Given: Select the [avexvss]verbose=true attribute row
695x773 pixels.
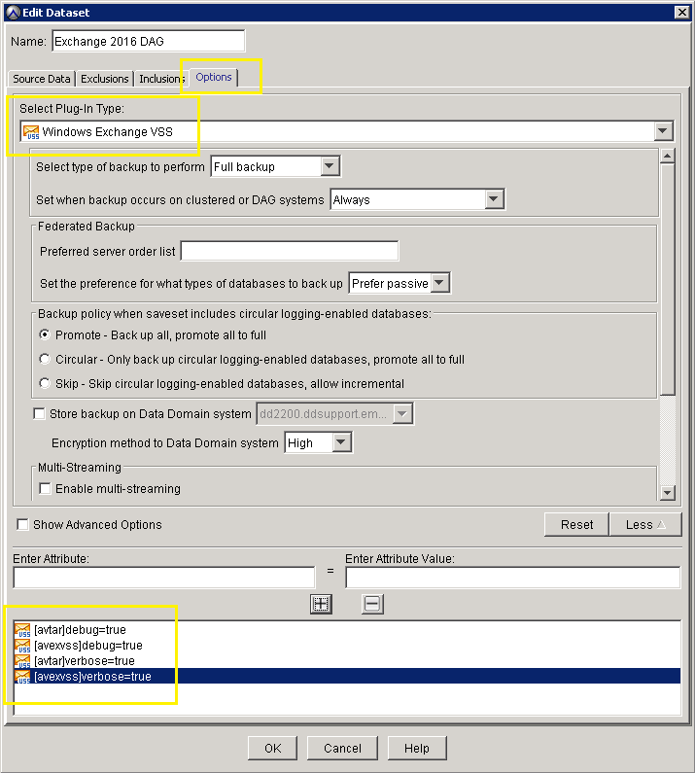Looking at the screenshot, I should (x=348, y=676).
